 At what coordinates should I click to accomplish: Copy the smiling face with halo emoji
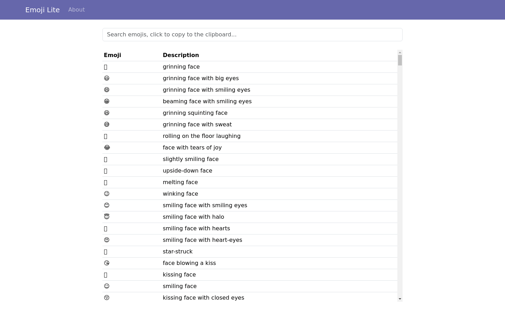pos(107,217)
